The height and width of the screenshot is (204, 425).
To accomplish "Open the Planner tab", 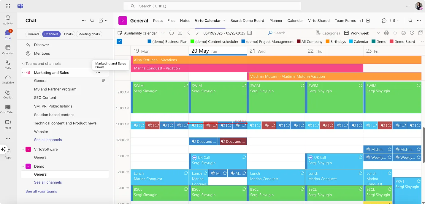I will click(x=276, y=20).
